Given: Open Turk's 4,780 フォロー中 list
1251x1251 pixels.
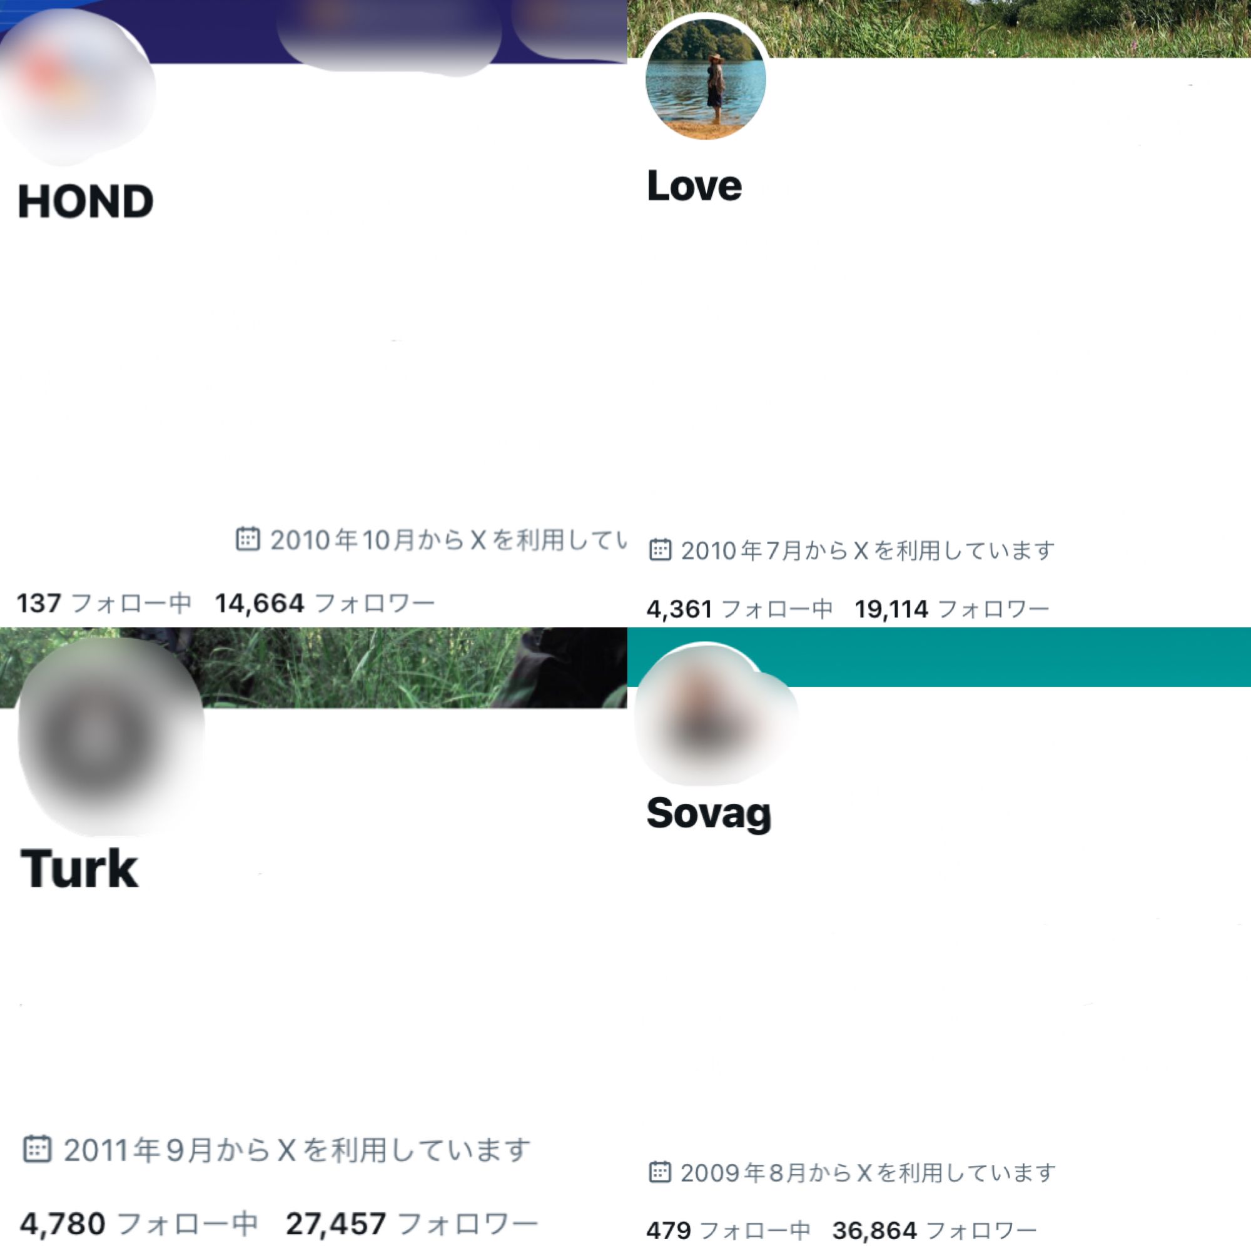Looking at the screenshot, I should (139, 1223).
